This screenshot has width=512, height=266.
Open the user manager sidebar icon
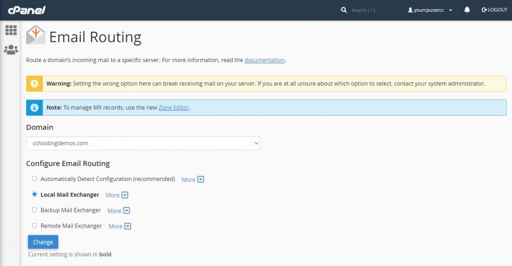click(10, 50)
